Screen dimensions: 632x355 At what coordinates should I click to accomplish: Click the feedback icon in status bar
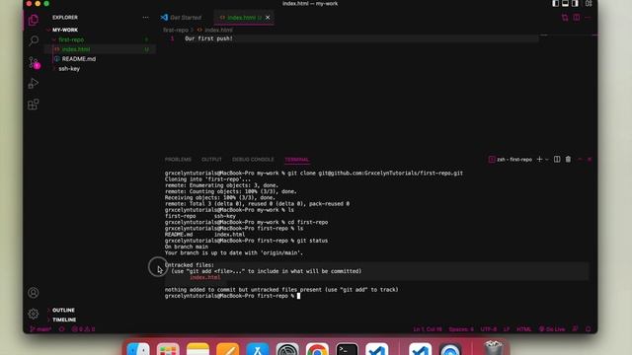click(x=575, y=329)
